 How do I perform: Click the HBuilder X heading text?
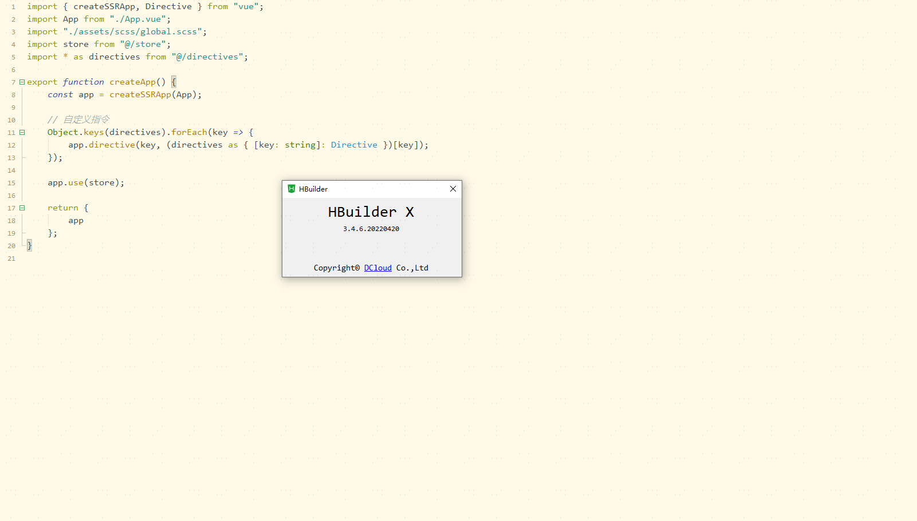click(371, 212)
